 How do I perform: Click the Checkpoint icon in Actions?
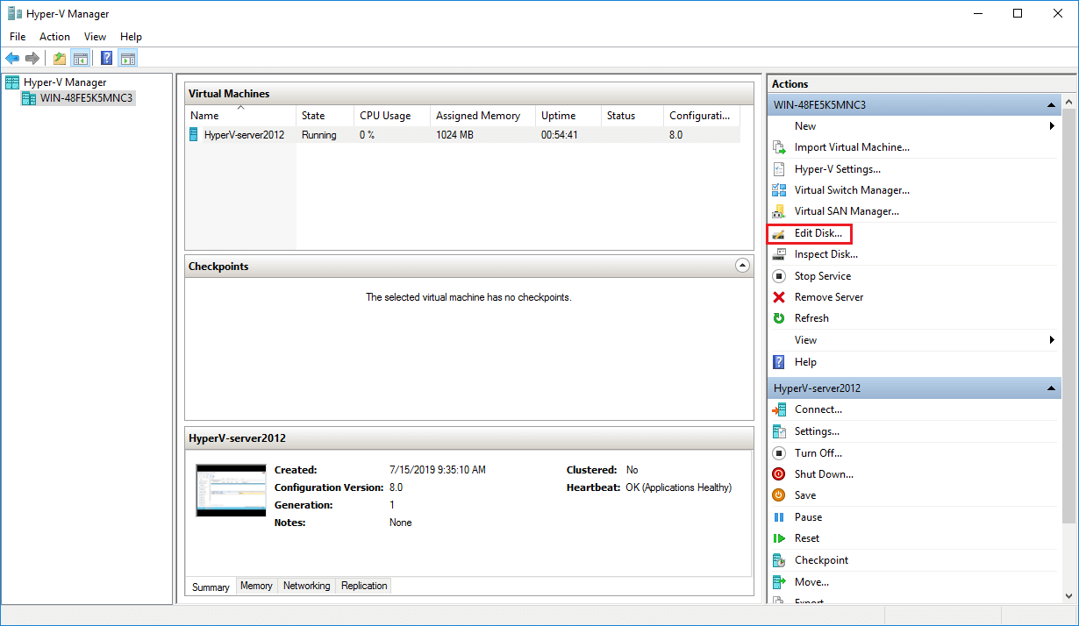pyautogui.click(x=778, y=560)
